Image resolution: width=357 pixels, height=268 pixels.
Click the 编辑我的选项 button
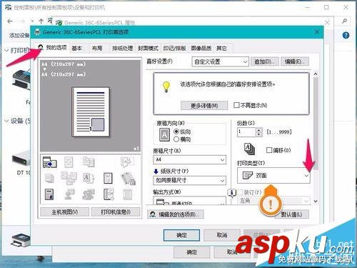click(176, 214)
